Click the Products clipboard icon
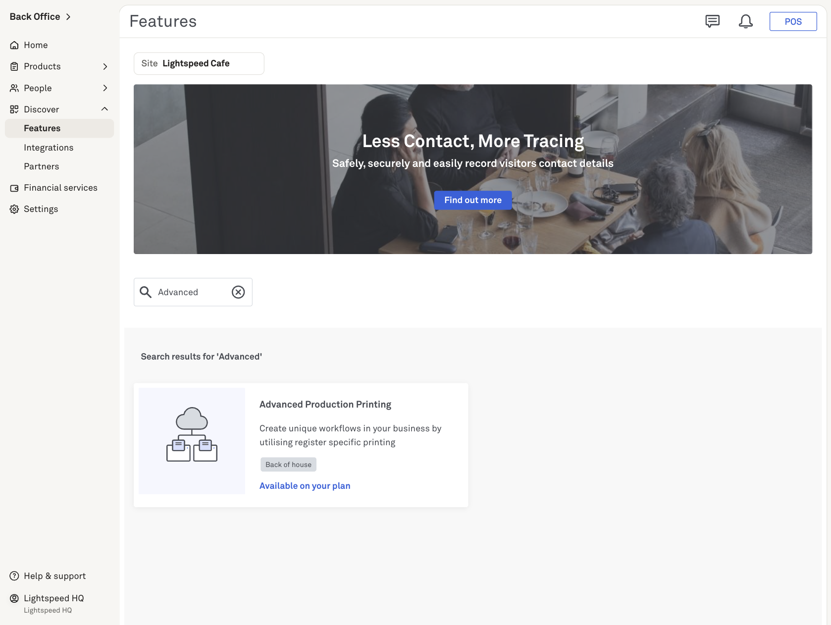Viewport: 831px width, 625px height. (x=14, y=66)
